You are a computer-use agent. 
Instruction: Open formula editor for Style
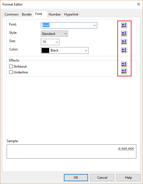point(124,34)
